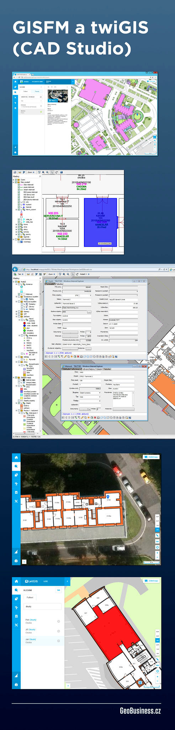The width and height of the screenshot is (175, 730).
Task: Toggle the 'popis místnosti' layer checkbox
Action: coord(19,187)
